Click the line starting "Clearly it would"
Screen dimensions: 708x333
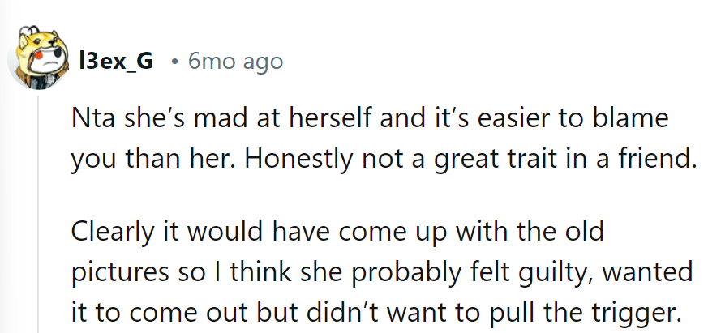click(338, 233)
